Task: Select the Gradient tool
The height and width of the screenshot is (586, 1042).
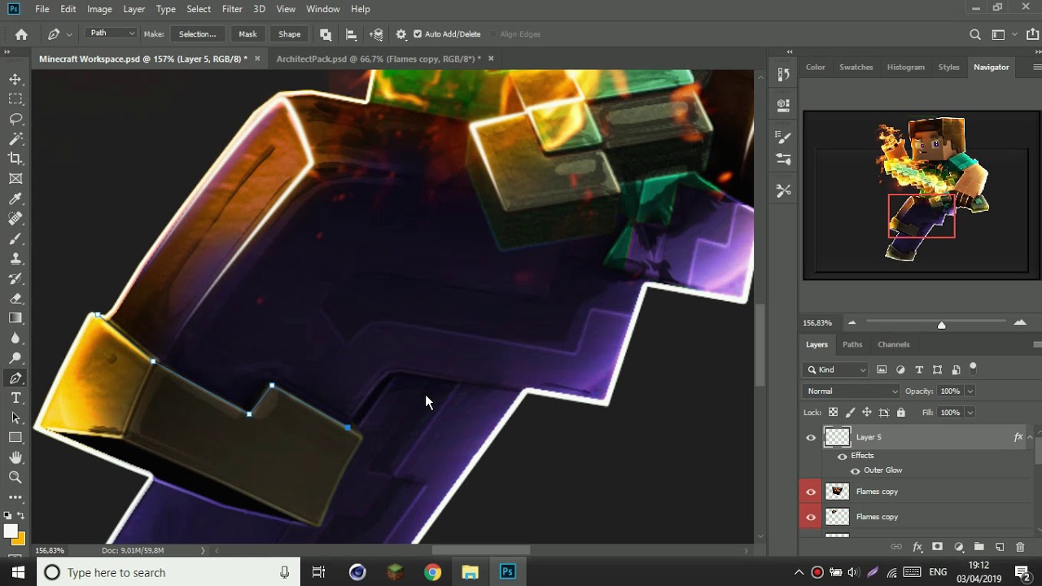Action: (x=15, y=318)
